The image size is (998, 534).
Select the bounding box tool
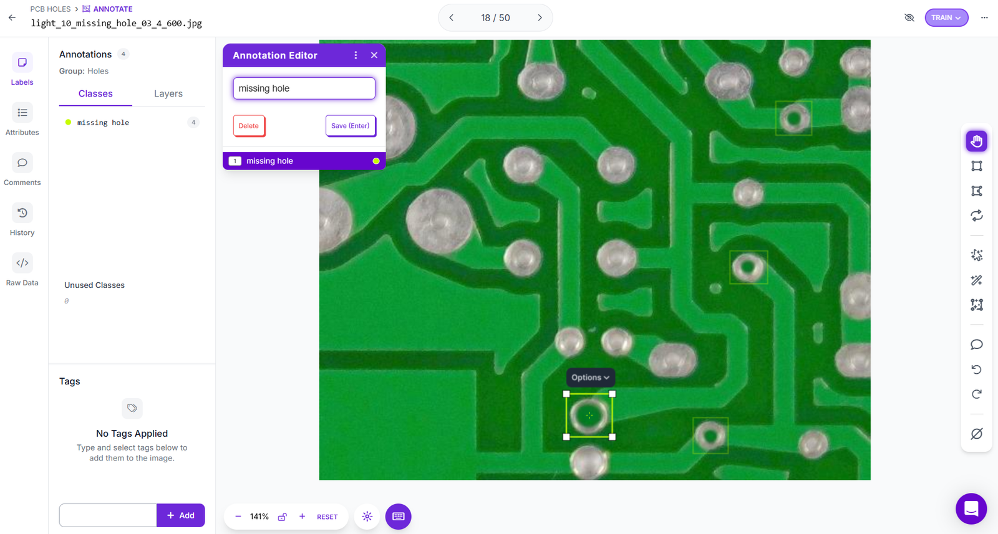point(976,166)
